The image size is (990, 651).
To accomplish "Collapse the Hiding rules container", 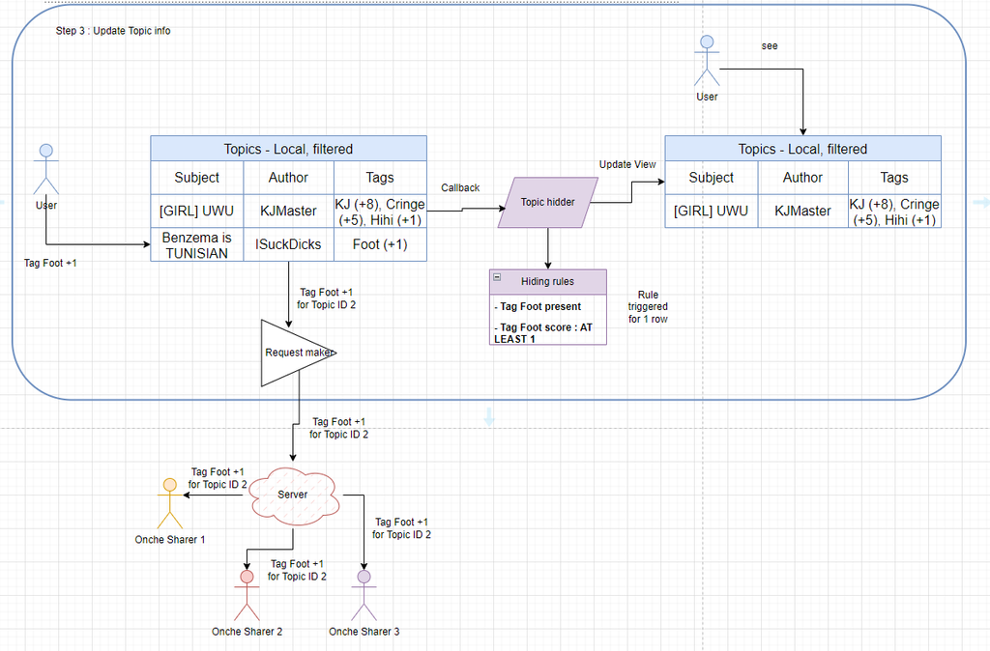I will (x=497, y=277).
